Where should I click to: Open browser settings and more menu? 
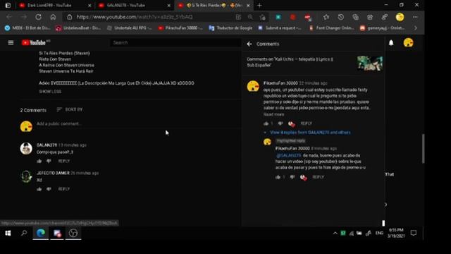[x=415, y=17]
